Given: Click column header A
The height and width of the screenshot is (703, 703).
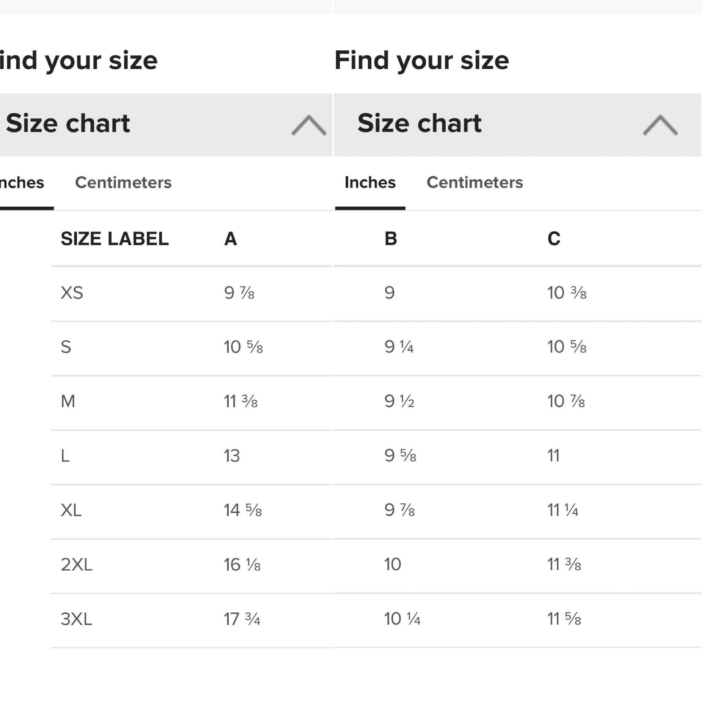Looking at the screenshot, I should tap(230, 239).
